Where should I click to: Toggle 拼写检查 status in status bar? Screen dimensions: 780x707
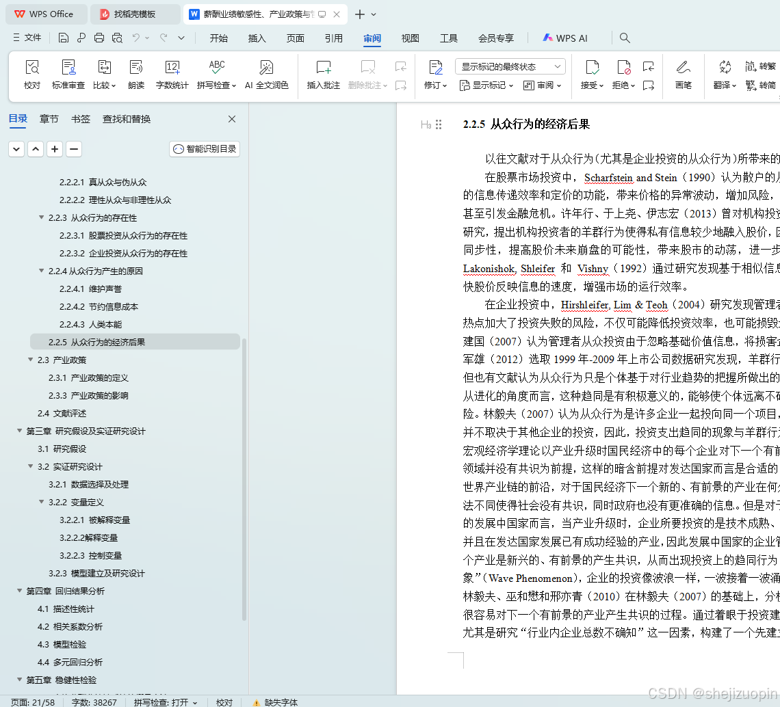166,702
